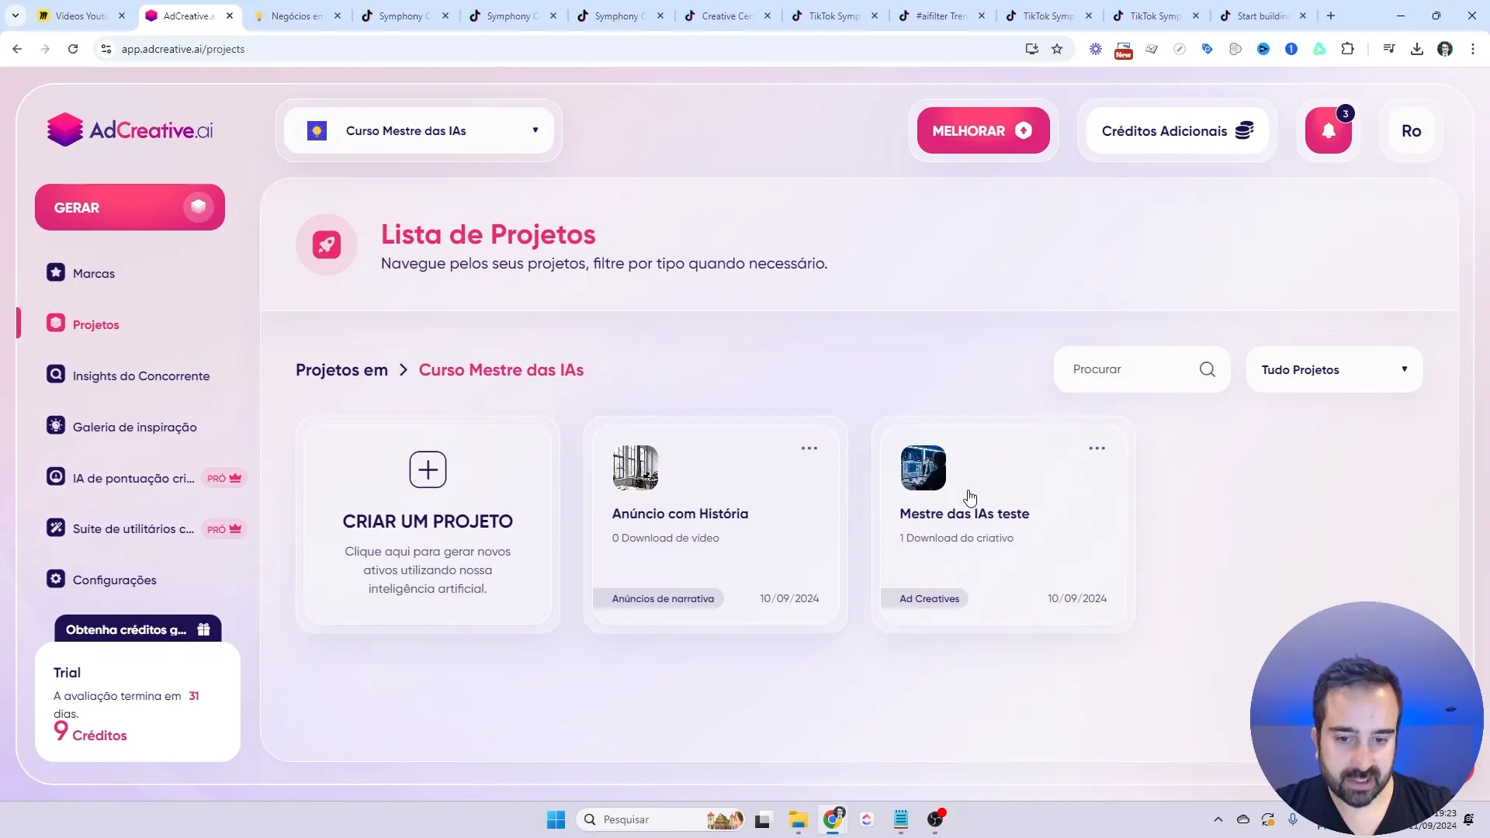The height and width of the screenshot is (838, 1490).
Task: Expand the Tudo Projetos filter dropdown
Action: 1334,369
